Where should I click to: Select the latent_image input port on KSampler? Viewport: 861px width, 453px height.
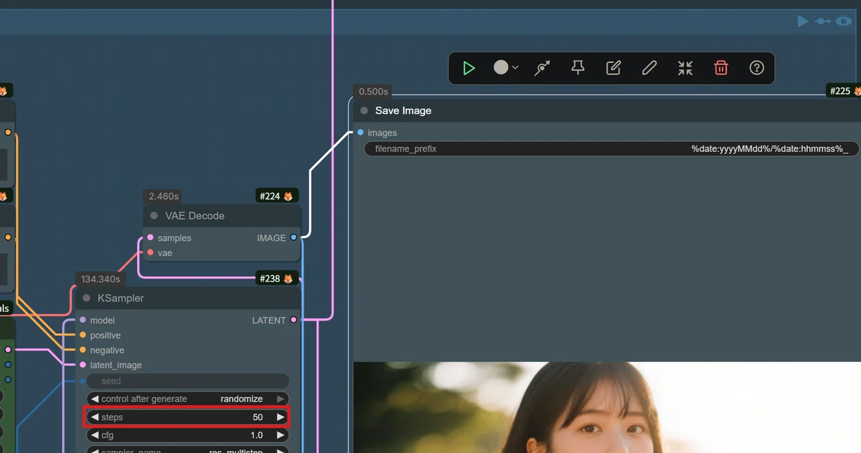(x=83, y=365)
